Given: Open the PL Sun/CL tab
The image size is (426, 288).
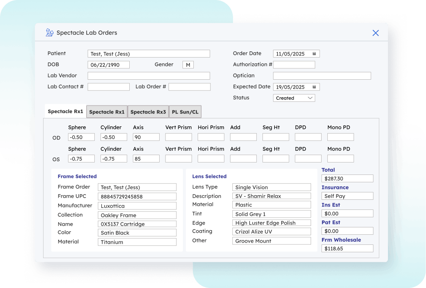Looking at the screenshot, I should [185, 112].
